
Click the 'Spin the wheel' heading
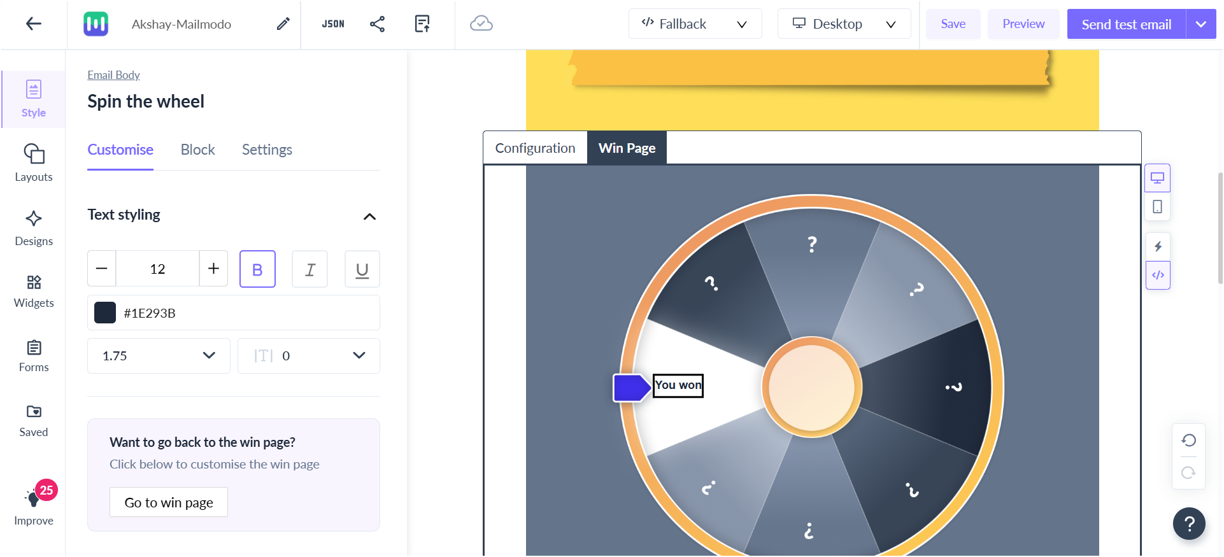click(146, 101)
